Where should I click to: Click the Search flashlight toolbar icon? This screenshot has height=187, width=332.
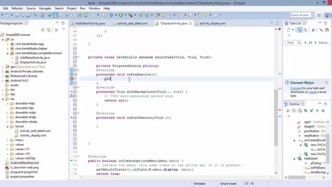click(x=170, y=15)
